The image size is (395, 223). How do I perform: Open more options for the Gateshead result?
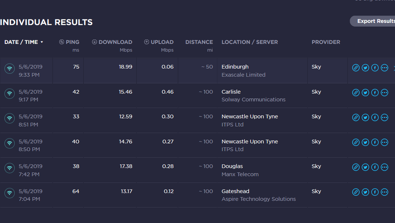tap(384, 192)
